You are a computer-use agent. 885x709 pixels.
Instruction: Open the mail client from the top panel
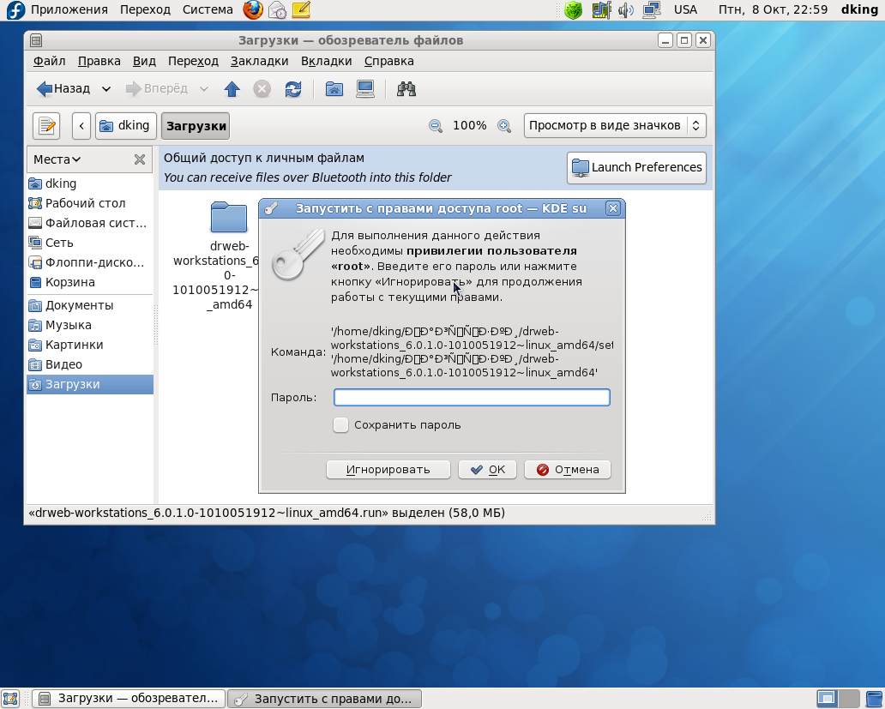pyautogui.click(x=277, y=9)
